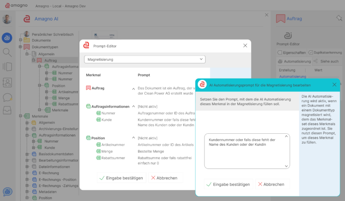Open the Magnetisierung dropdown
Screen dimensions: 345x201
coord(145,59)
